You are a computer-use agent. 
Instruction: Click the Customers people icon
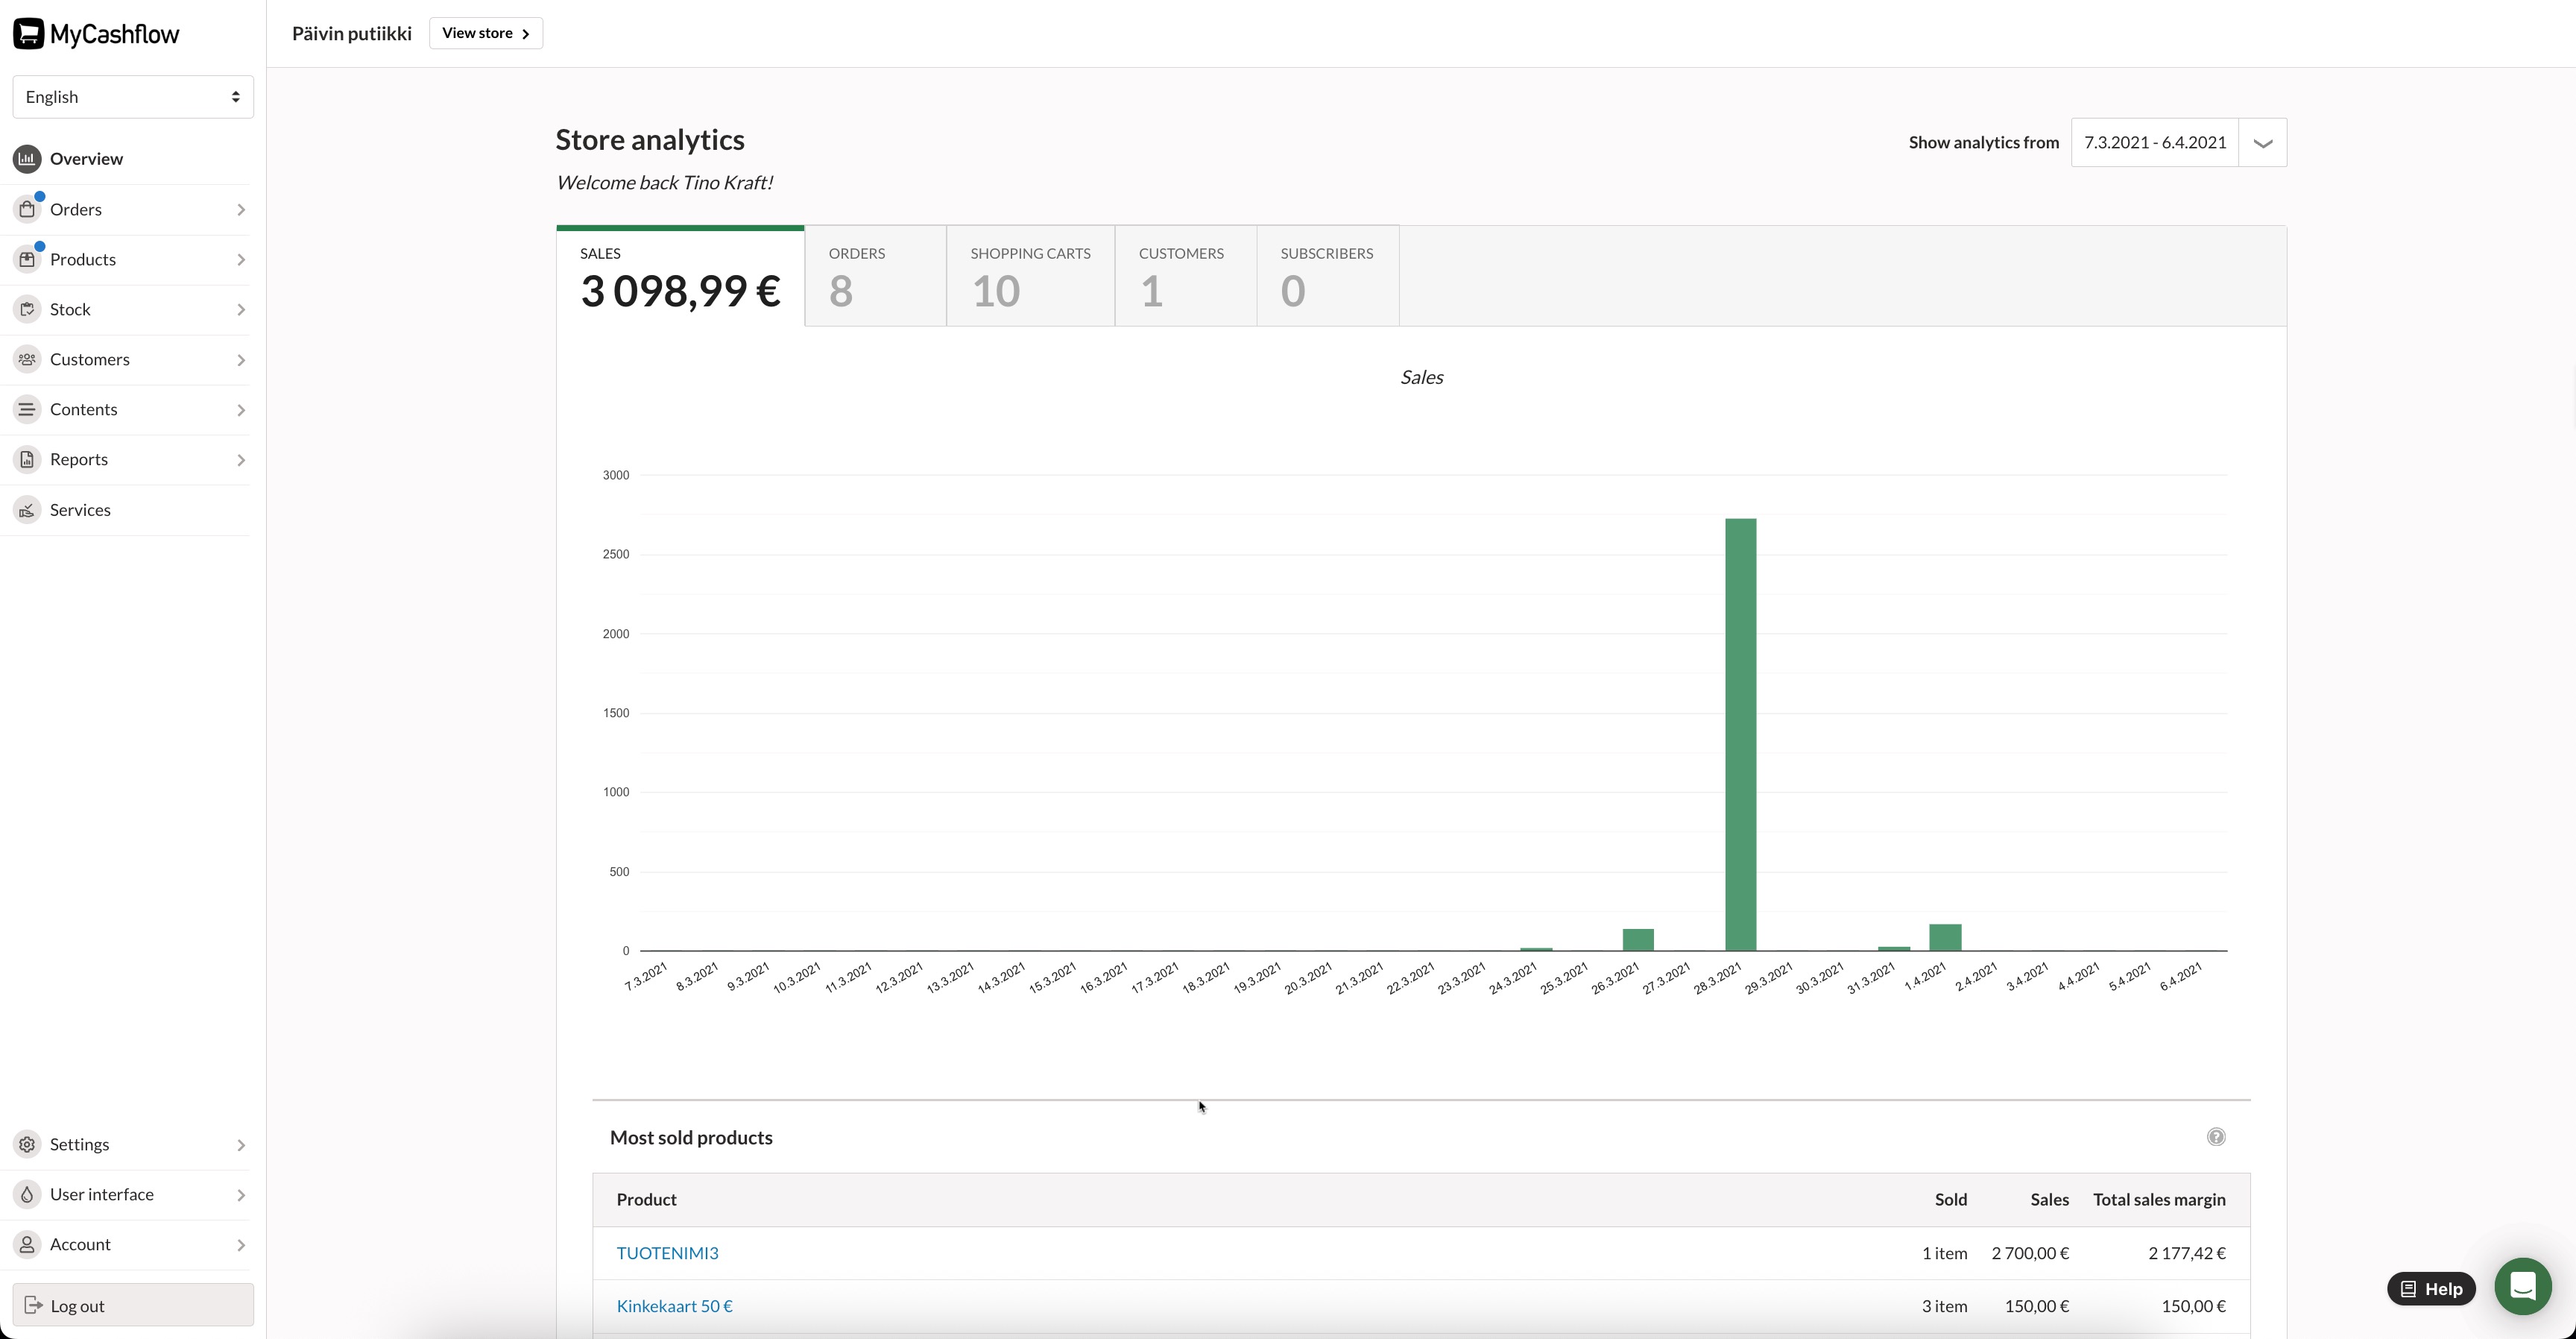27,359
